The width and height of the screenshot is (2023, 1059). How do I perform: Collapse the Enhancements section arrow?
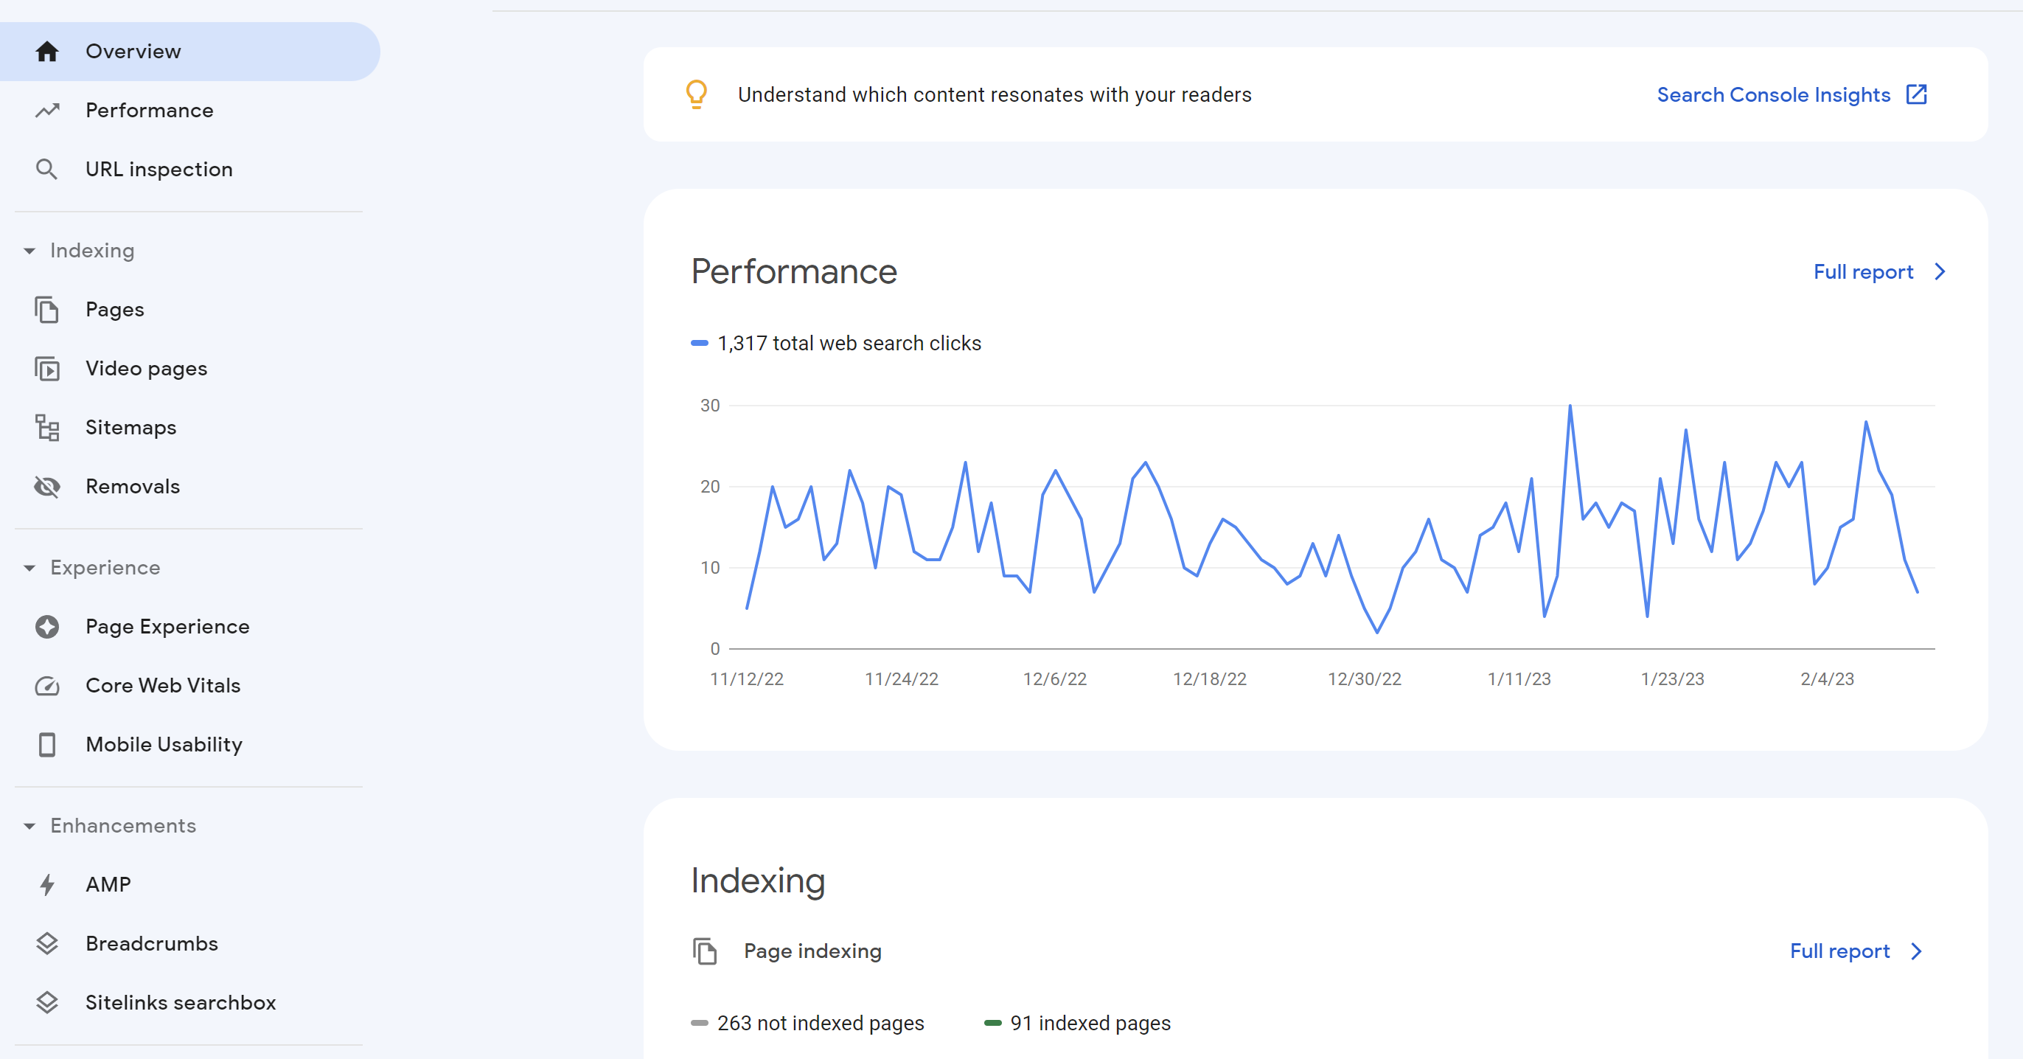(29, 826)
